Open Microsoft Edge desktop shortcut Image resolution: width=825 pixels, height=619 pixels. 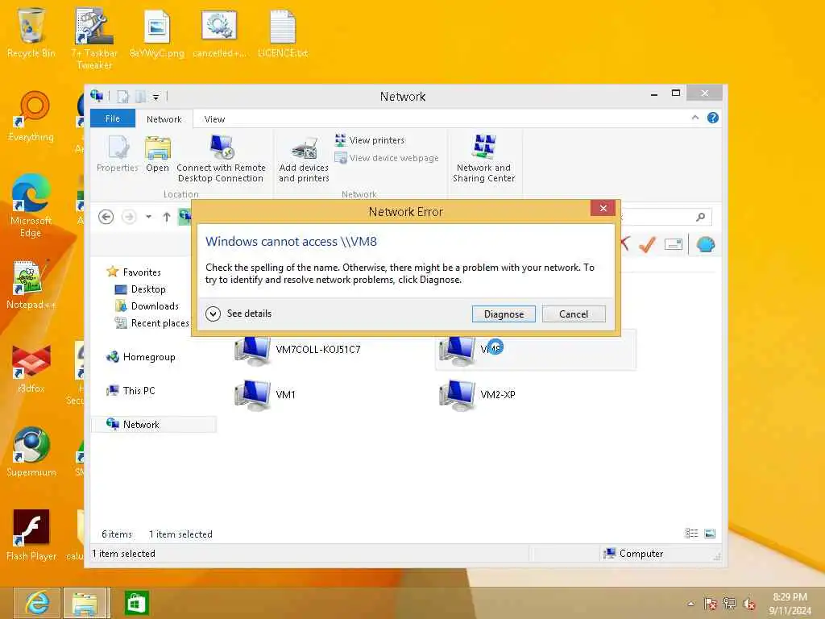click(31, 206)
